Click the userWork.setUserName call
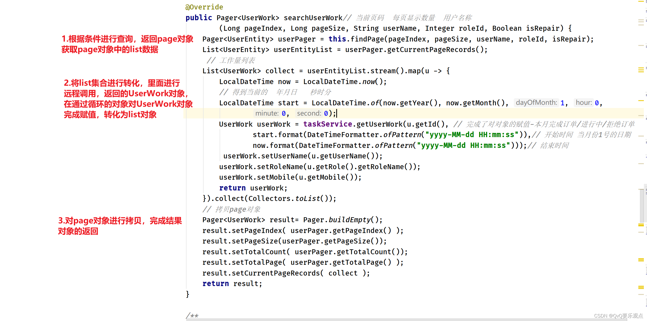The height and width of the screenshot is (321, 647). (303, 156)
